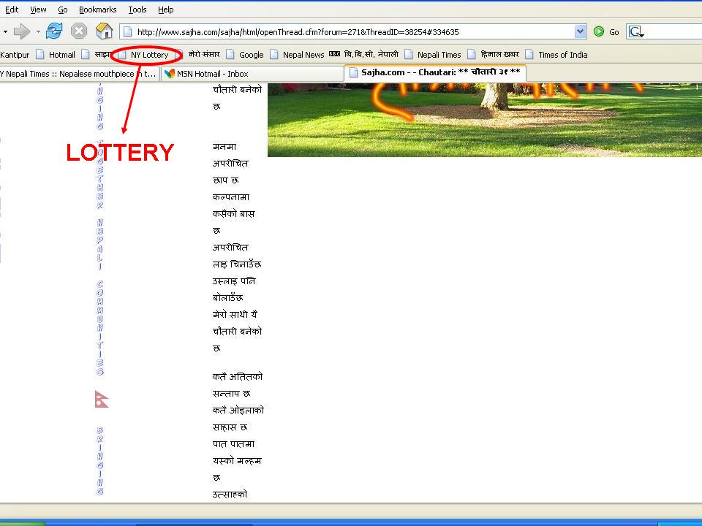The height and width of the screenshot is (526, 702).
Task: Open the BBC Nepali bookmark
Action: [364, 55]
